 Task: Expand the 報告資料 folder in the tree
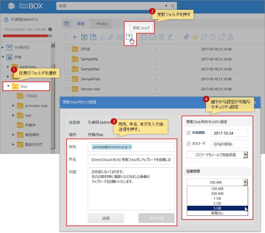[13, 135]
